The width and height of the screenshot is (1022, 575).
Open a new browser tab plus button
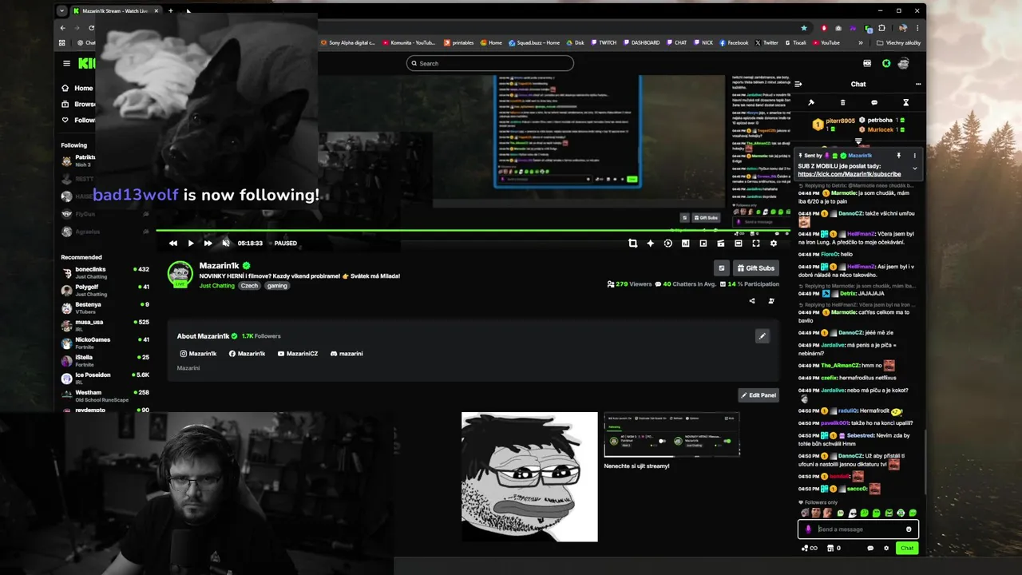[170, 11]
